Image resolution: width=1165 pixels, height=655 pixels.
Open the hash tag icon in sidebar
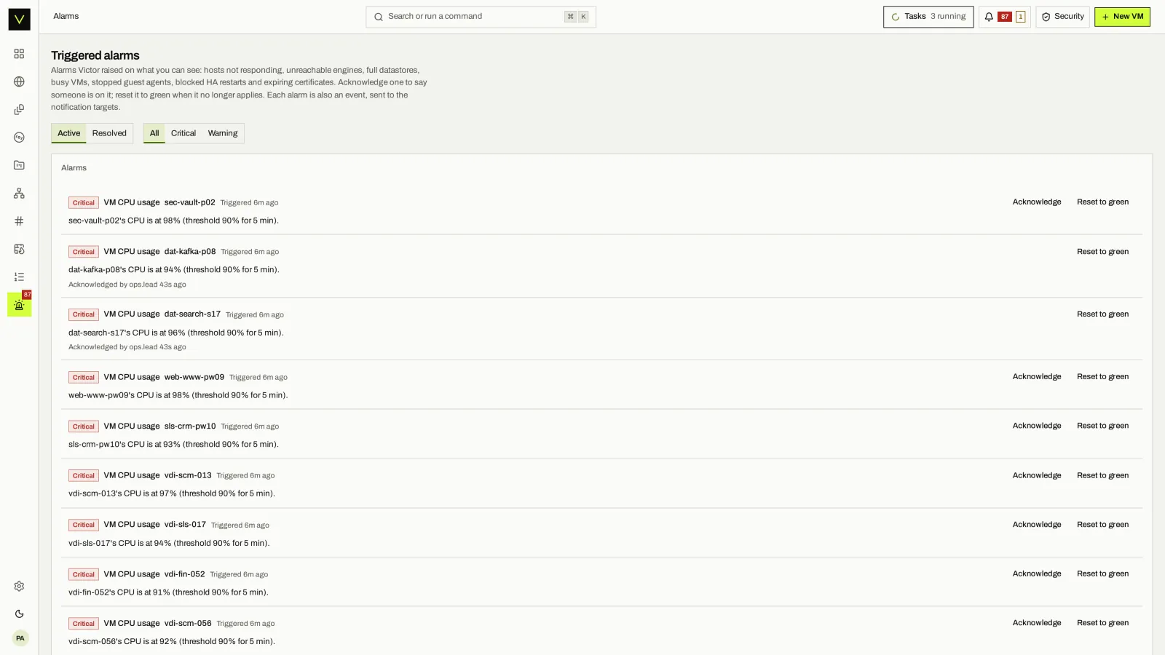click(19, 221)
